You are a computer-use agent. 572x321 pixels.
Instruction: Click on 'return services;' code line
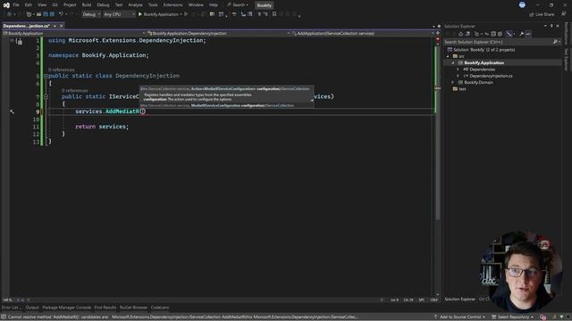(x=102, y=127)
